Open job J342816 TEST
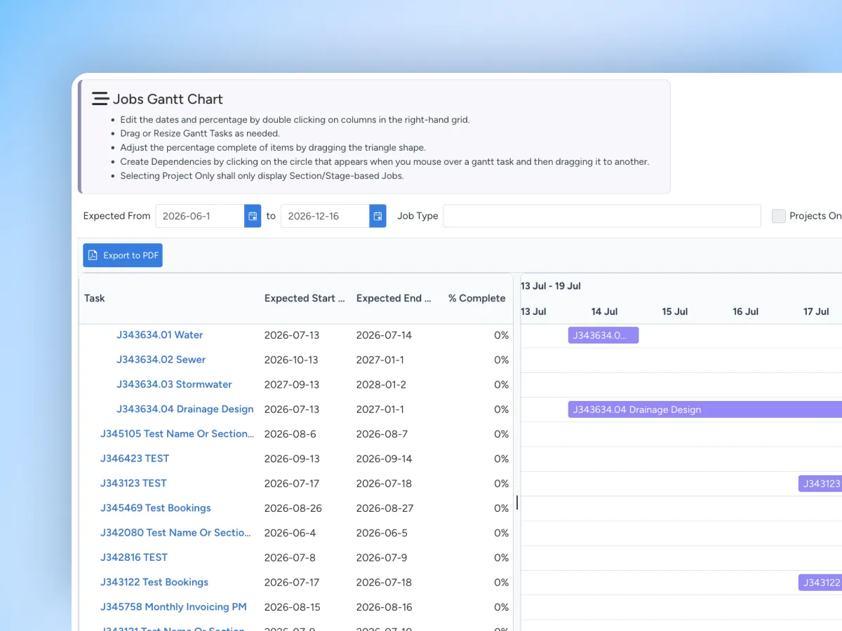Image resolution: width=842 pixels, height=631 pixels. (x=134, y=557)
